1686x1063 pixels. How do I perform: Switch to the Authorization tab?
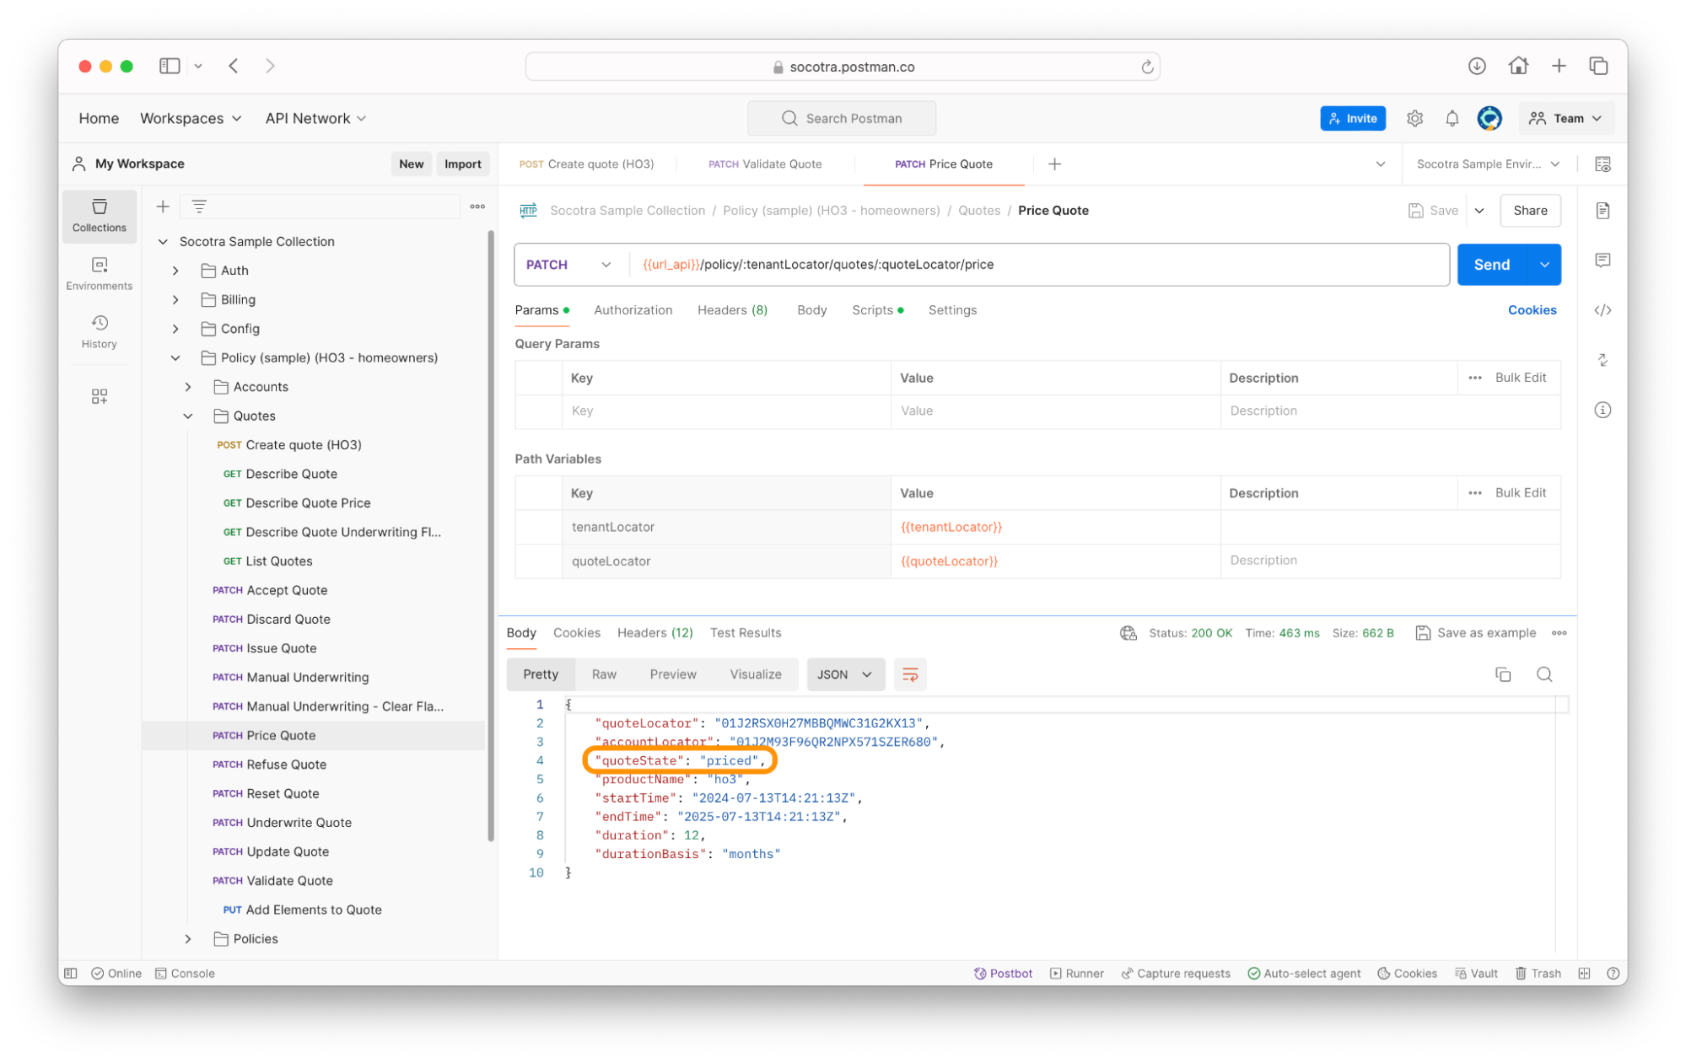633,310
